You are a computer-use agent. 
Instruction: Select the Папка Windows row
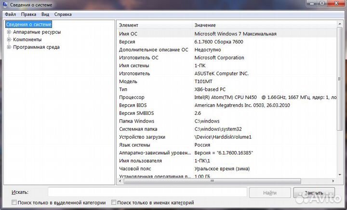click(227, 121)
